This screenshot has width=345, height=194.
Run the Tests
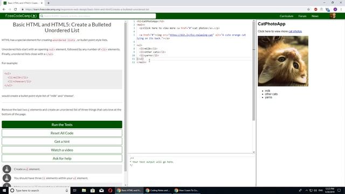tap(62, 124)
